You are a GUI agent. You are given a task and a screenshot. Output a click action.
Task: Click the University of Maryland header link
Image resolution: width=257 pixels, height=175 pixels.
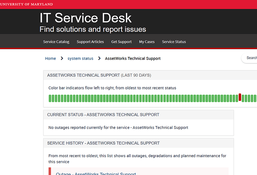[x=26, y=4]
